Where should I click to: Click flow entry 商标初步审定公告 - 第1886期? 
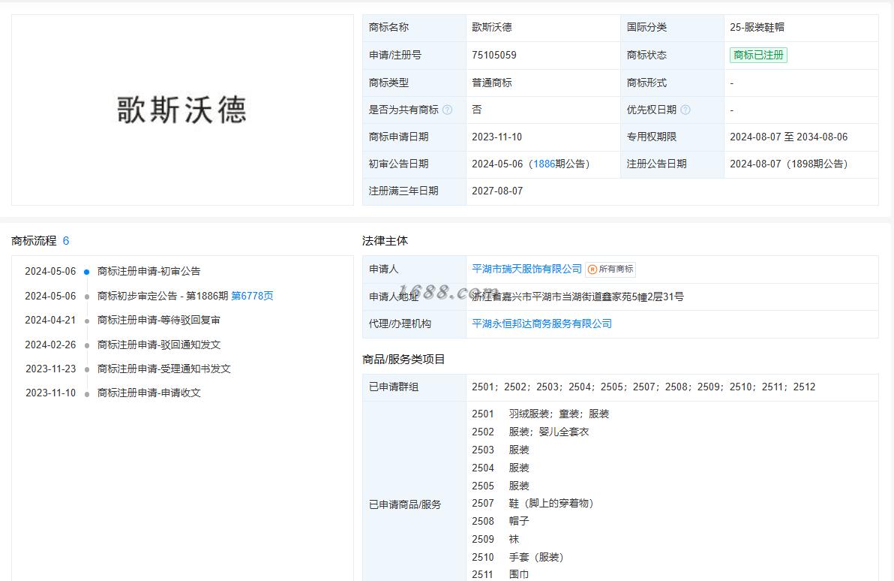click(163, 296)
